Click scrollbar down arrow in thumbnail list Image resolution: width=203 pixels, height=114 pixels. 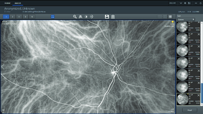pyautogui.click(x=202, y=105)
